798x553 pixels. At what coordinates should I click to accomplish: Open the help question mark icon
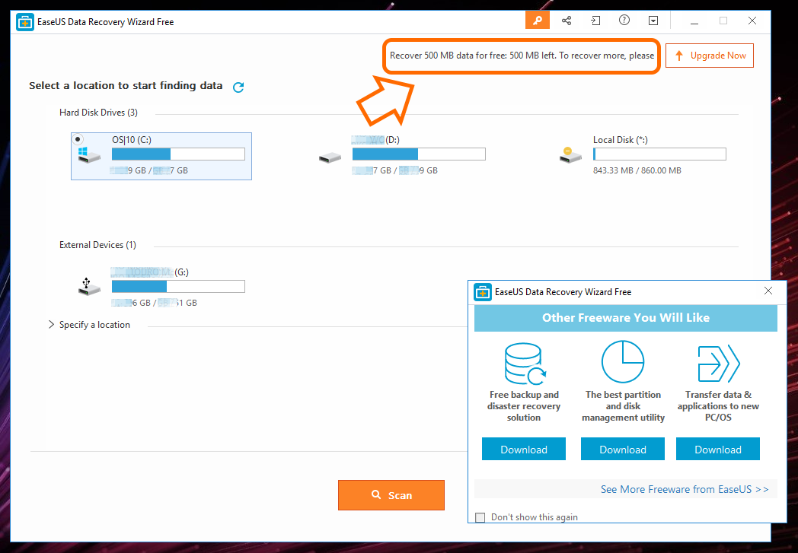coord(624,21)
